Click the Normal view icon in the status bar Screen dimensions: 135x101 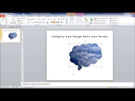pyautogui.click(x=109, y=87)
